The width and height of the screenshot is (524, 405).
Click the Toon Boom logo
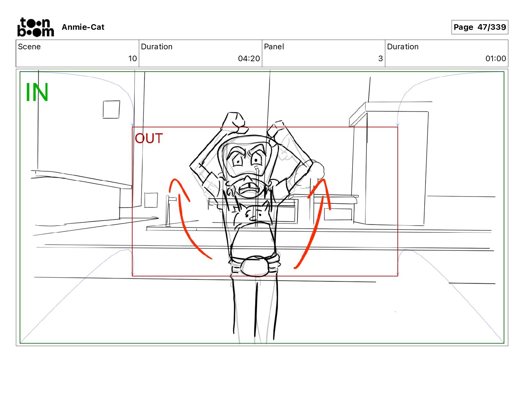(35, 27)
